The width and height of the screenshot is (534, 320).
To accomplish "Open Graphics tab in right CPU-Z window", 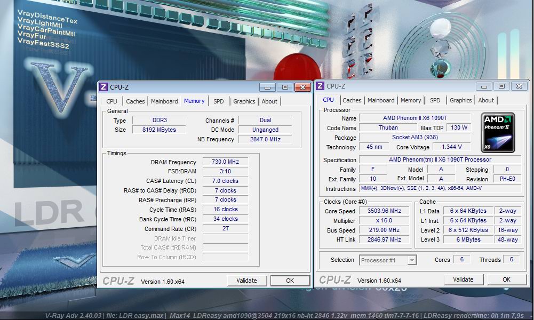I will coord(461,100).
